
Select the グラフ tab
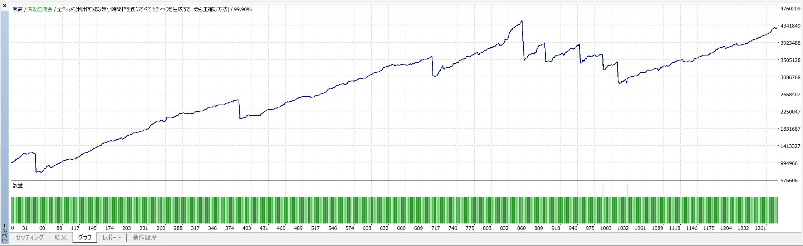[x=85, y=237]
